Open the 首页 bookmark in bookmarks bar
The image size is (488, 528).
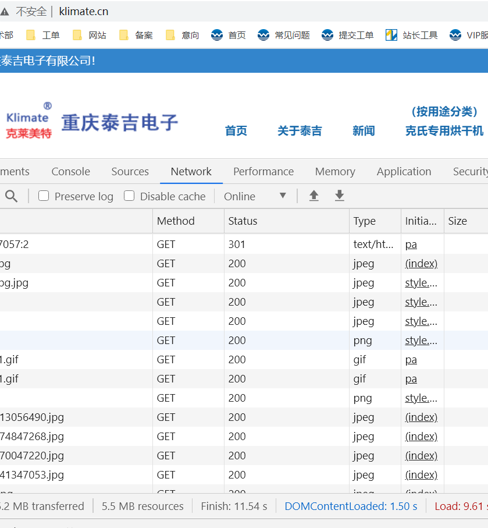pyautogui.click(x=229, y=35)
